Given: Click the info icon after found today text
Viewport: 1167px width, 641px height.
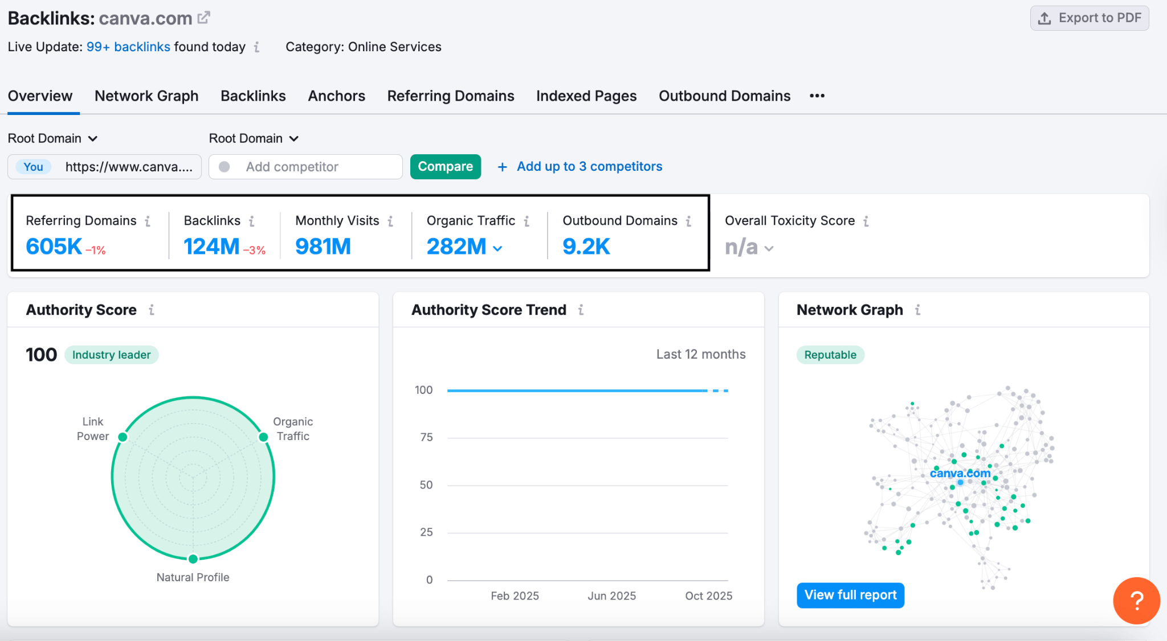Looking at the screenshot, I should click(257, 48).
